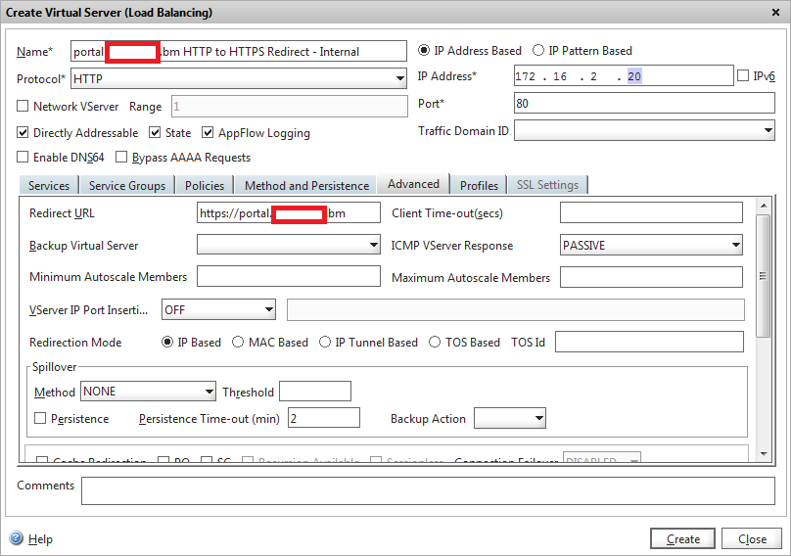This screenshot has height=556, width=791.
Task: Open the Policies tab
Action: point(205,185)
